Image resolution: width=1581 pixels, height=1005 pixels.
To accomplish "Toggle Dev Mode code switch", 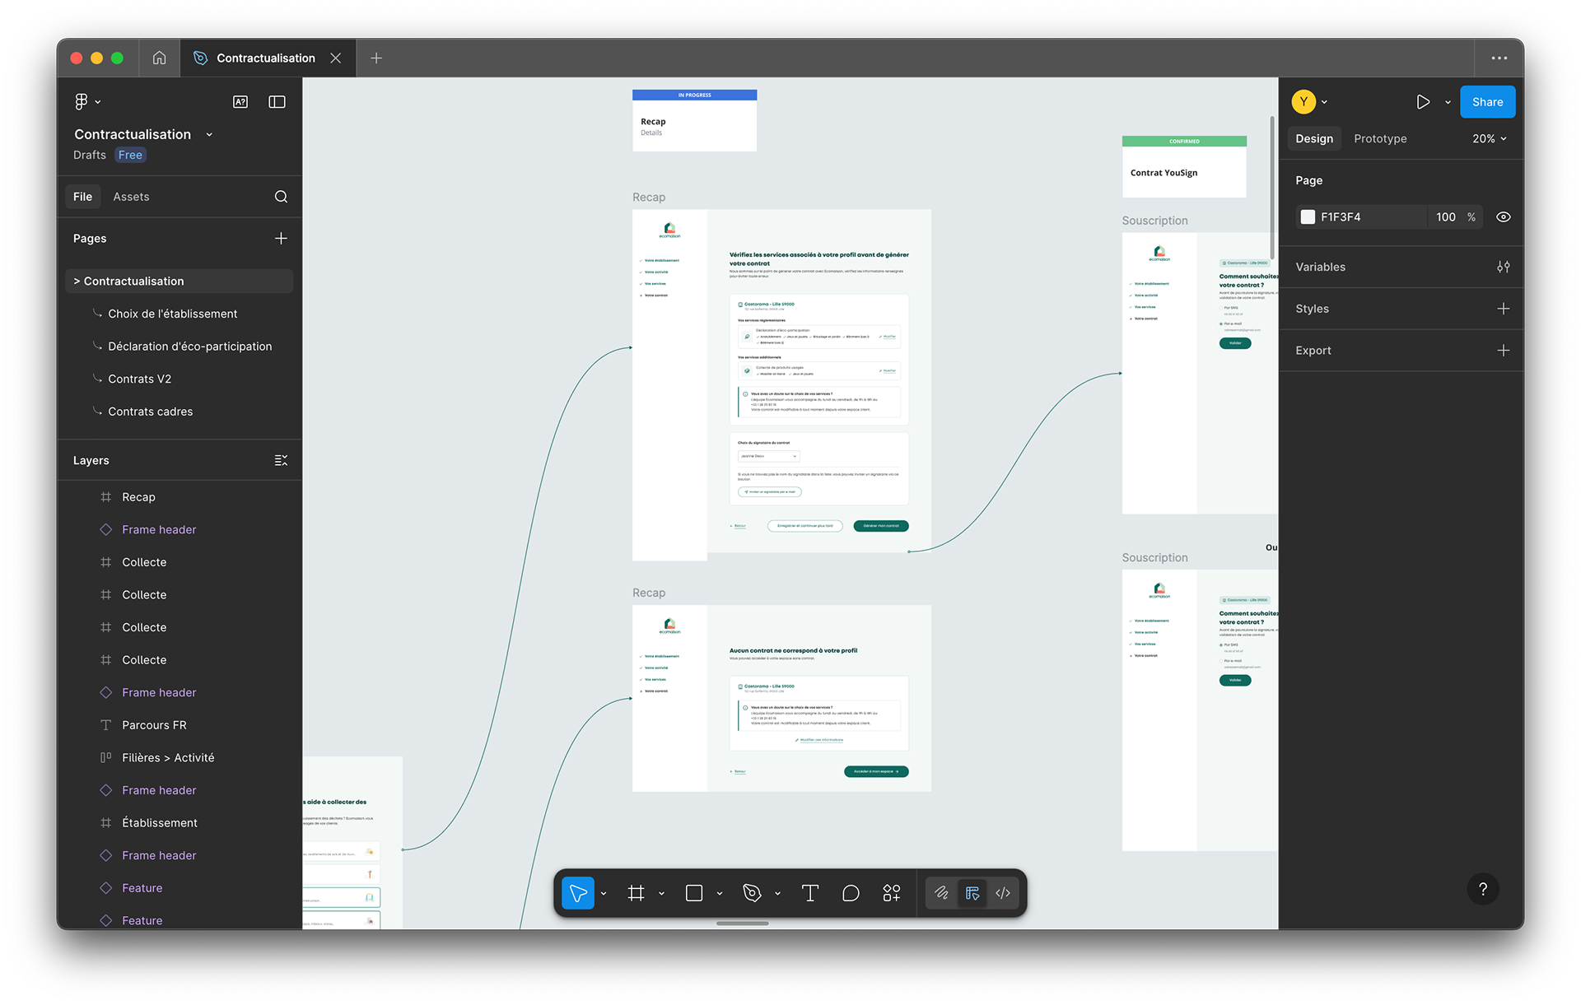I will (x=1003, y=893).
